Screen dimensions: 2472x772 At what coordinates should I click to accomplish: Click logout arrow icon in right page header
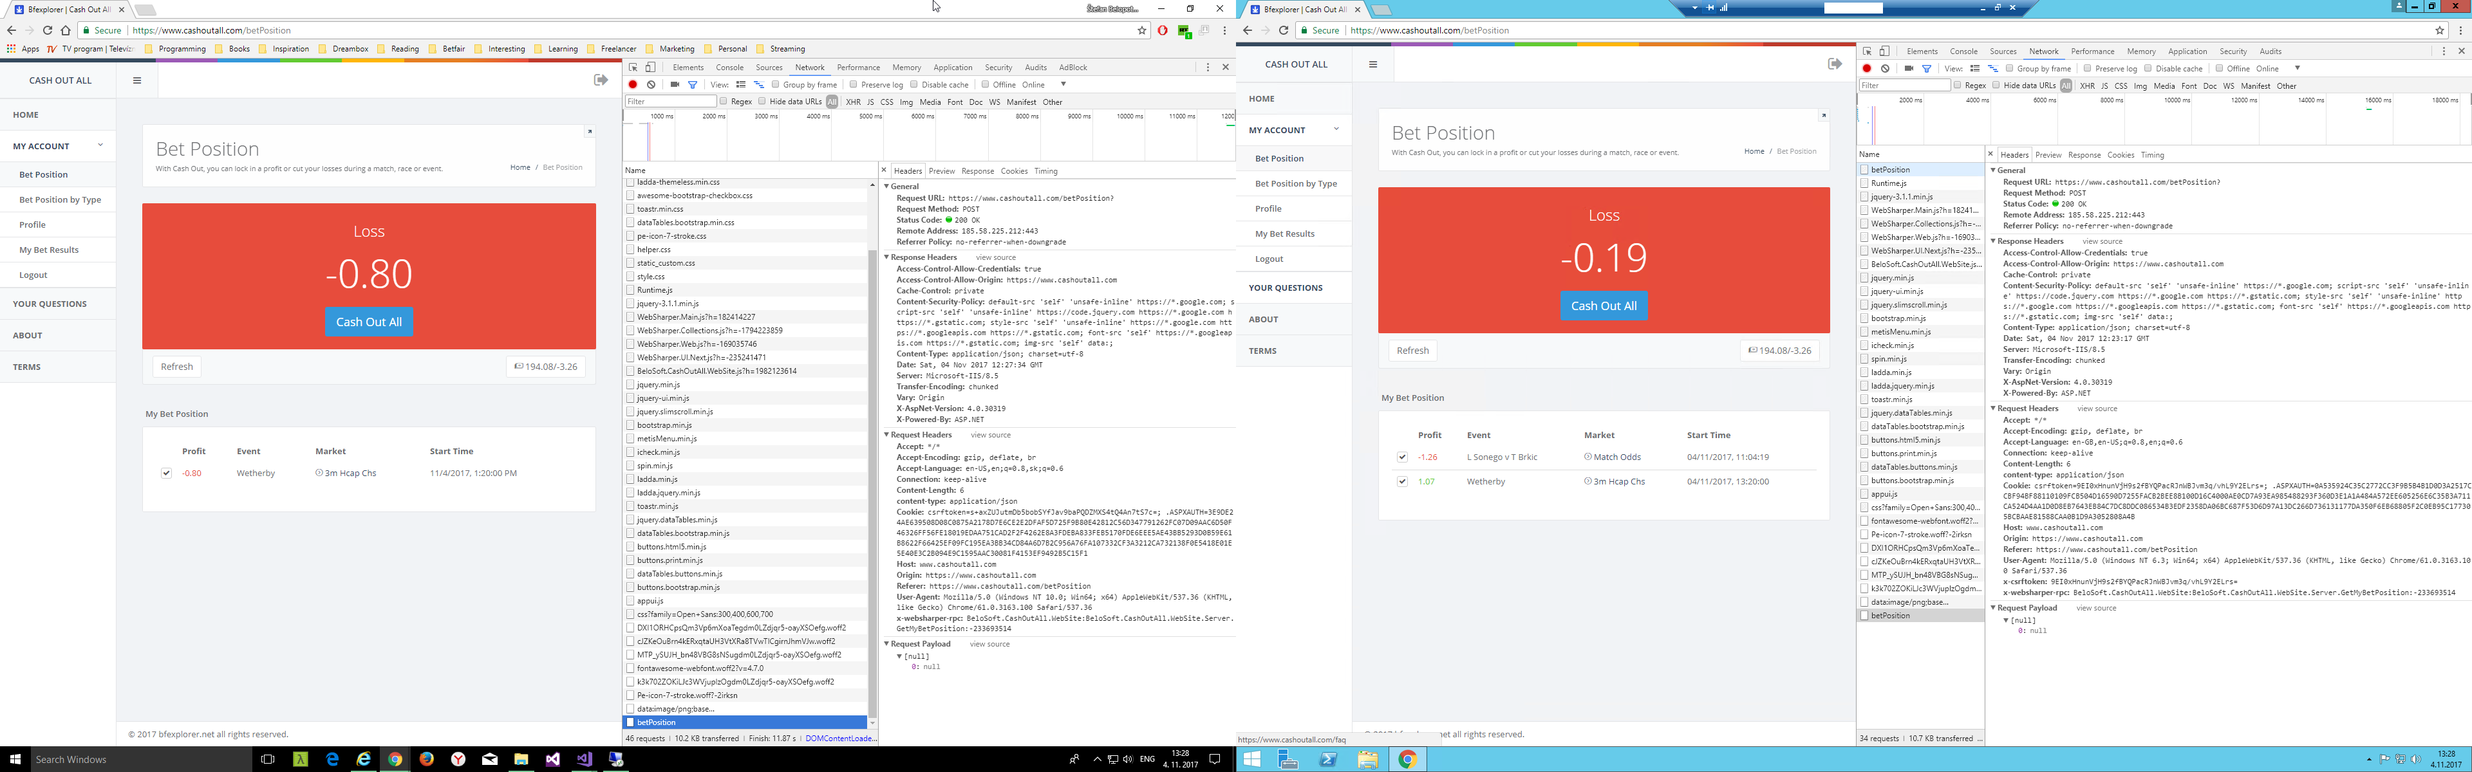tap(1835, 64)
